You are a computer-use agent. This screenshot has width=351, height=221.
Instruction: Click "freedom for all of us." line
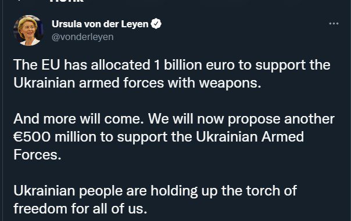(x=80, y=208)
